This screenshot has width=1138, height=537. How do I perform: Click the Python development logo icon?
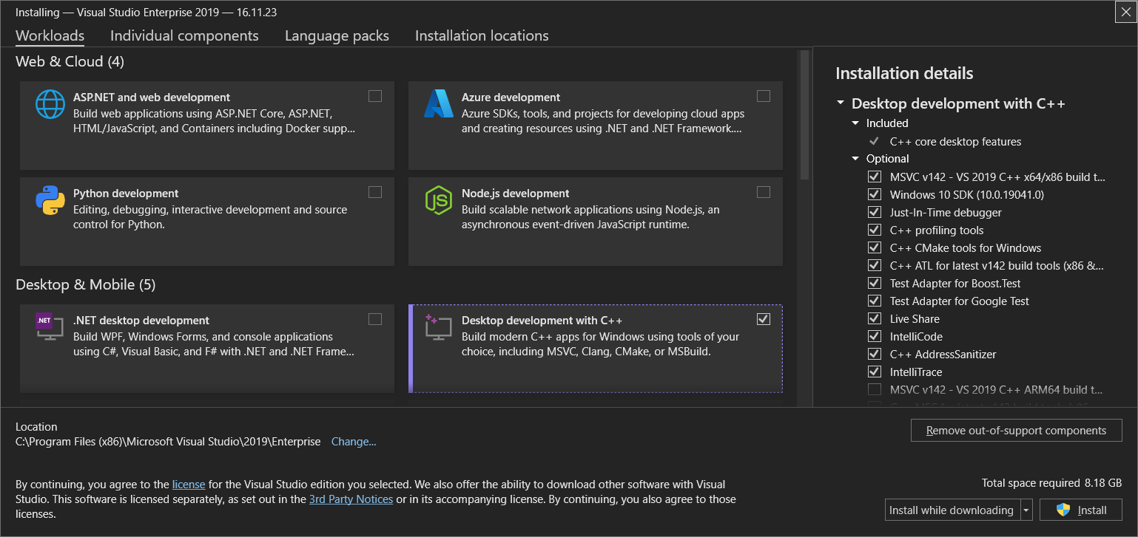click(x=50, y=200)
